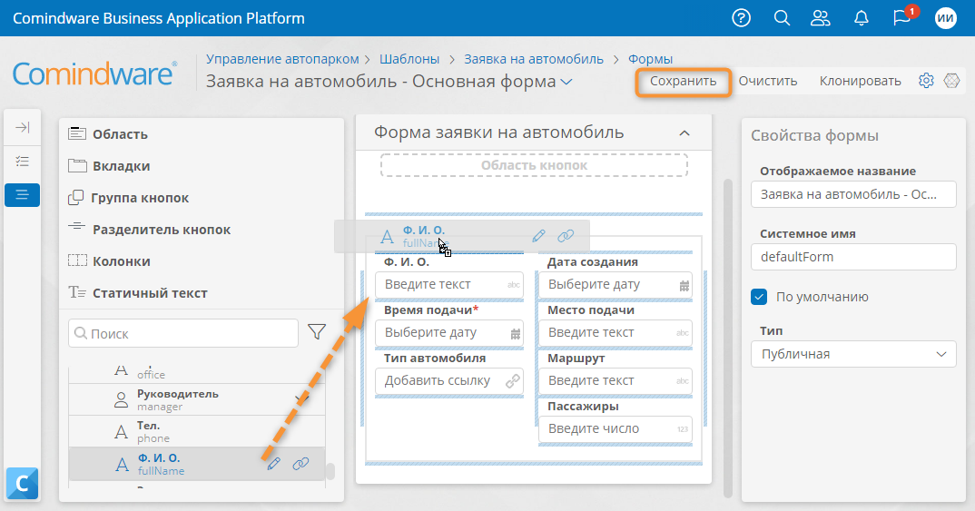975x511 pixels.
Task: Open the Тип dropdown showing Публичная
Action: [x=853, y=354]
